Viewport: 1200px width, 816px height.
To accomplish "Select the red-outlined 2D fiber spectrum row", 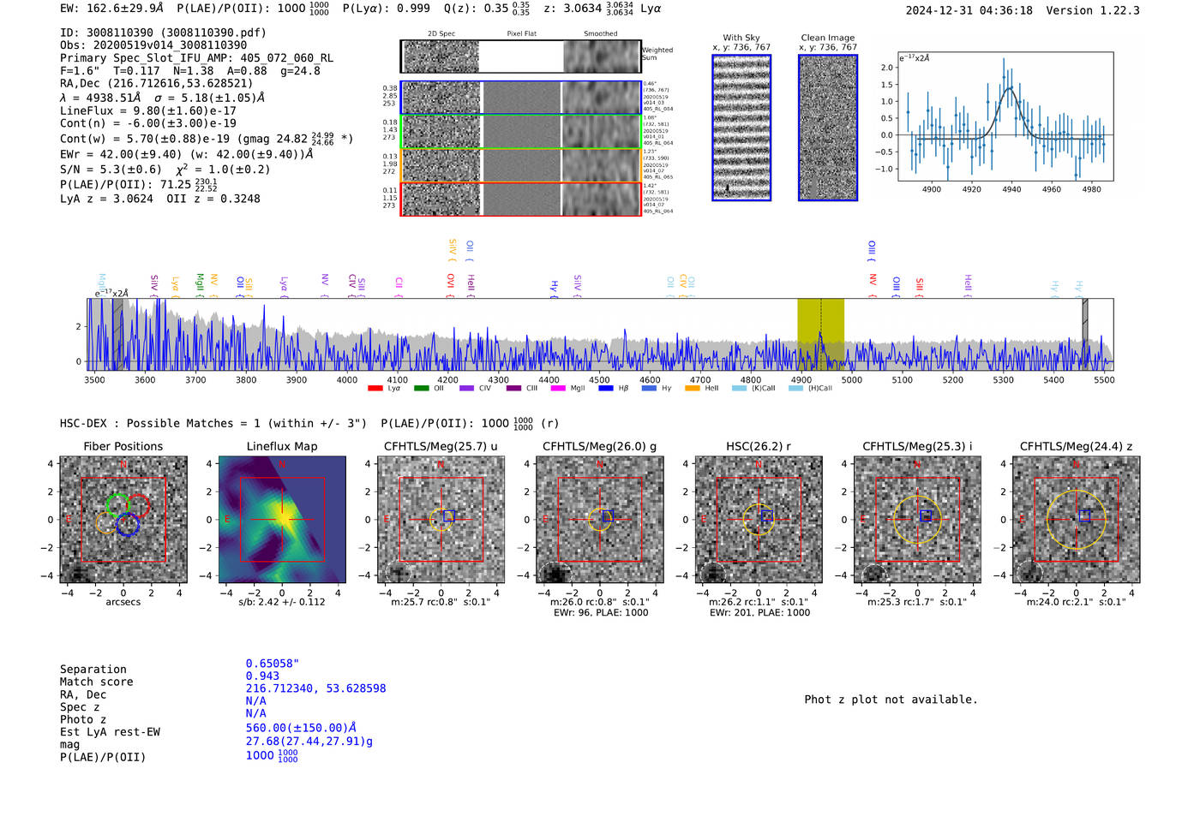I will pyautogui.click(x=521, y=199).
